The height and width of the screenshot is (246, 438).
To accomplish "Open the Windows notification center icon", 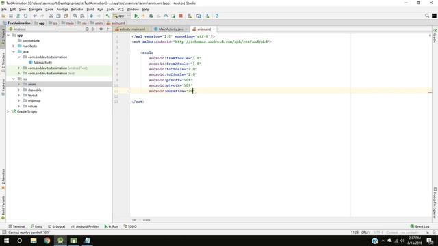I will 430,241.
